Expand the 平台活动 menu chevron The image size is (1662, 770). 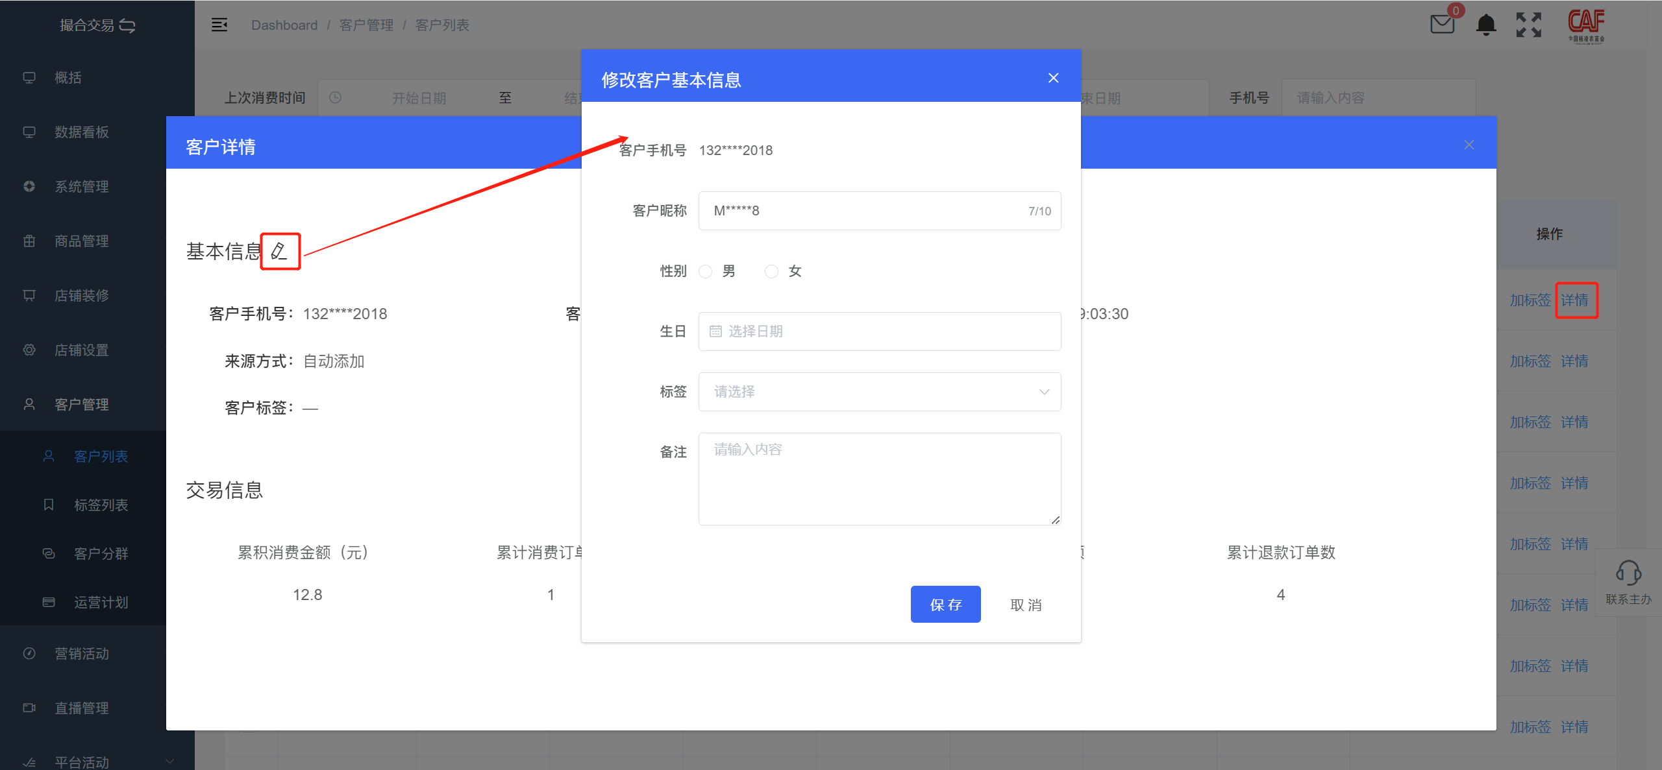[170, 762]
